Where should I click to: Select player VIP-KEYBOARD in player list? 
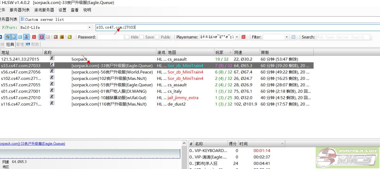211,151
